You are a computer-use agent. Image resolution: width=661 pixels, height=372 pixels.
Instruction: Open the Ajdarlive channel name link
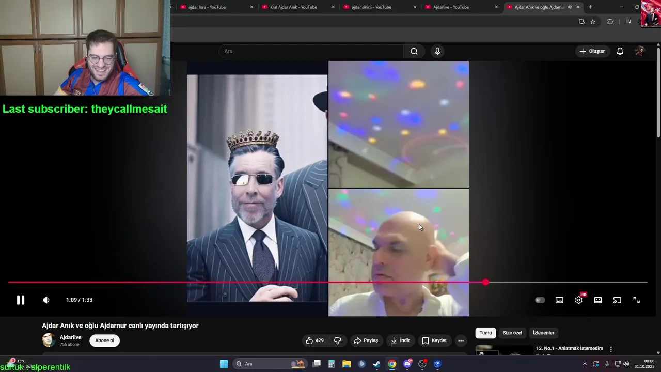[x=71, y=337]
